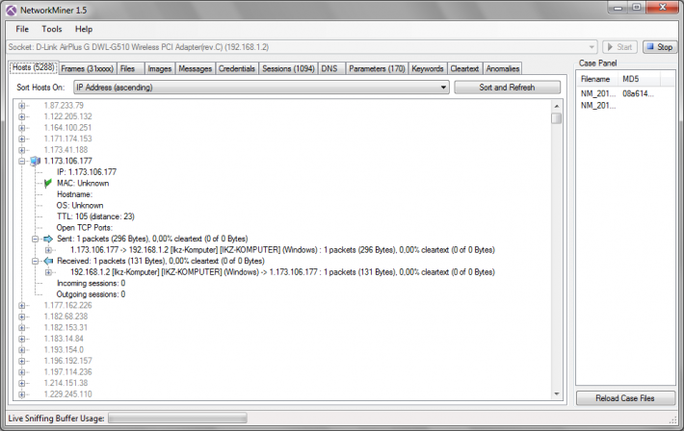Select host 1.182.153.31 in the tree
The image size is (684, 431).
pos(66,328)
